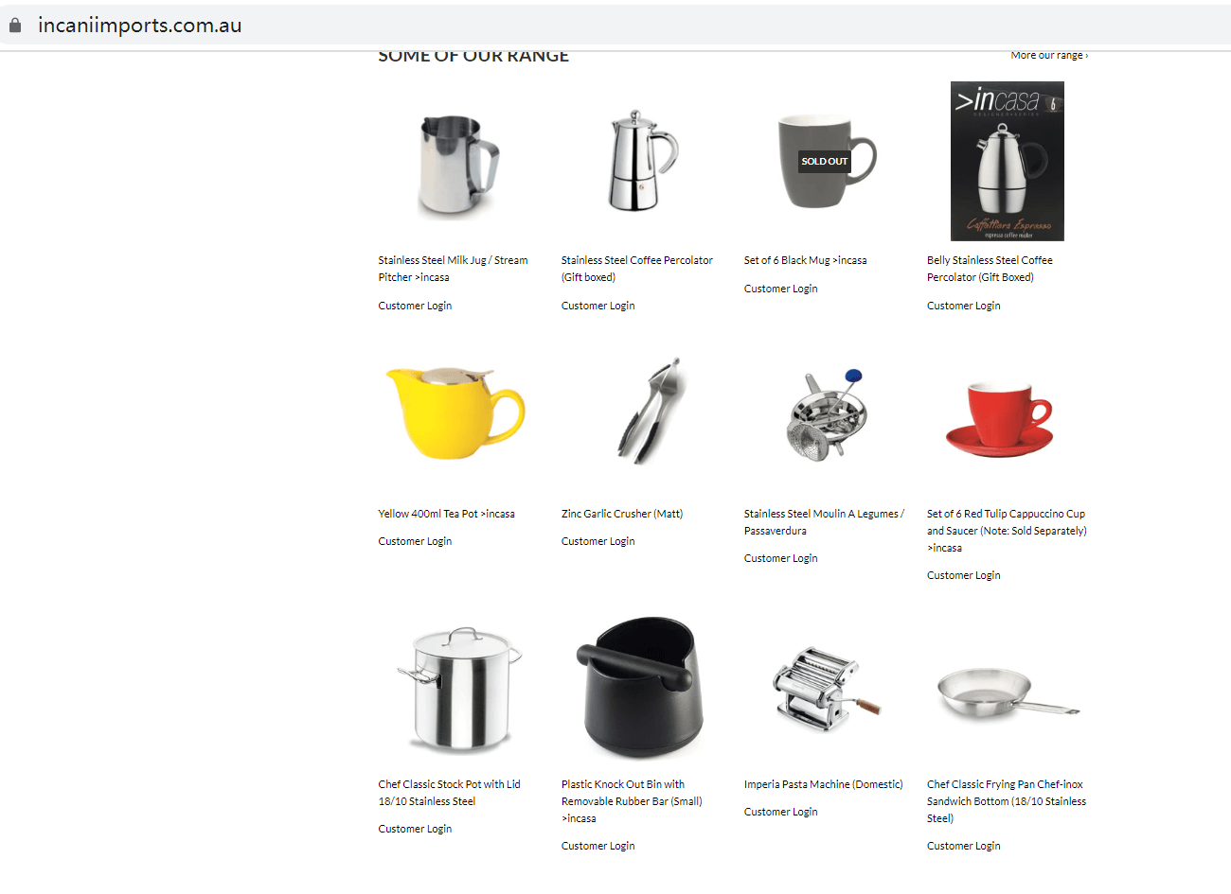This screenshot has width=1231, height=894.
Task: Click the incaniimports.com.au address bar
Action: (x=615, y=26)
